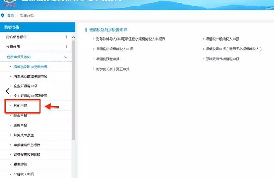This screenshot has height=178, width=274.
Task: Expand the 综合信息报告 menu section
Action: 66,37
